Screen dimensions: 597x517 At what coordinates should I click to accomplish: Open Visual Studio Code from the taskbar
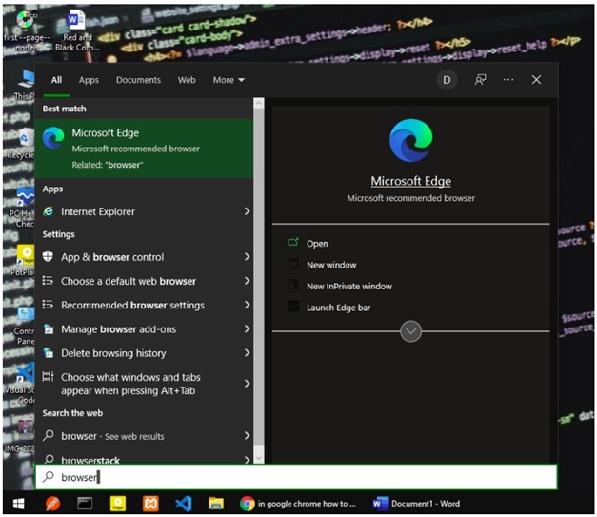point(183,504)
